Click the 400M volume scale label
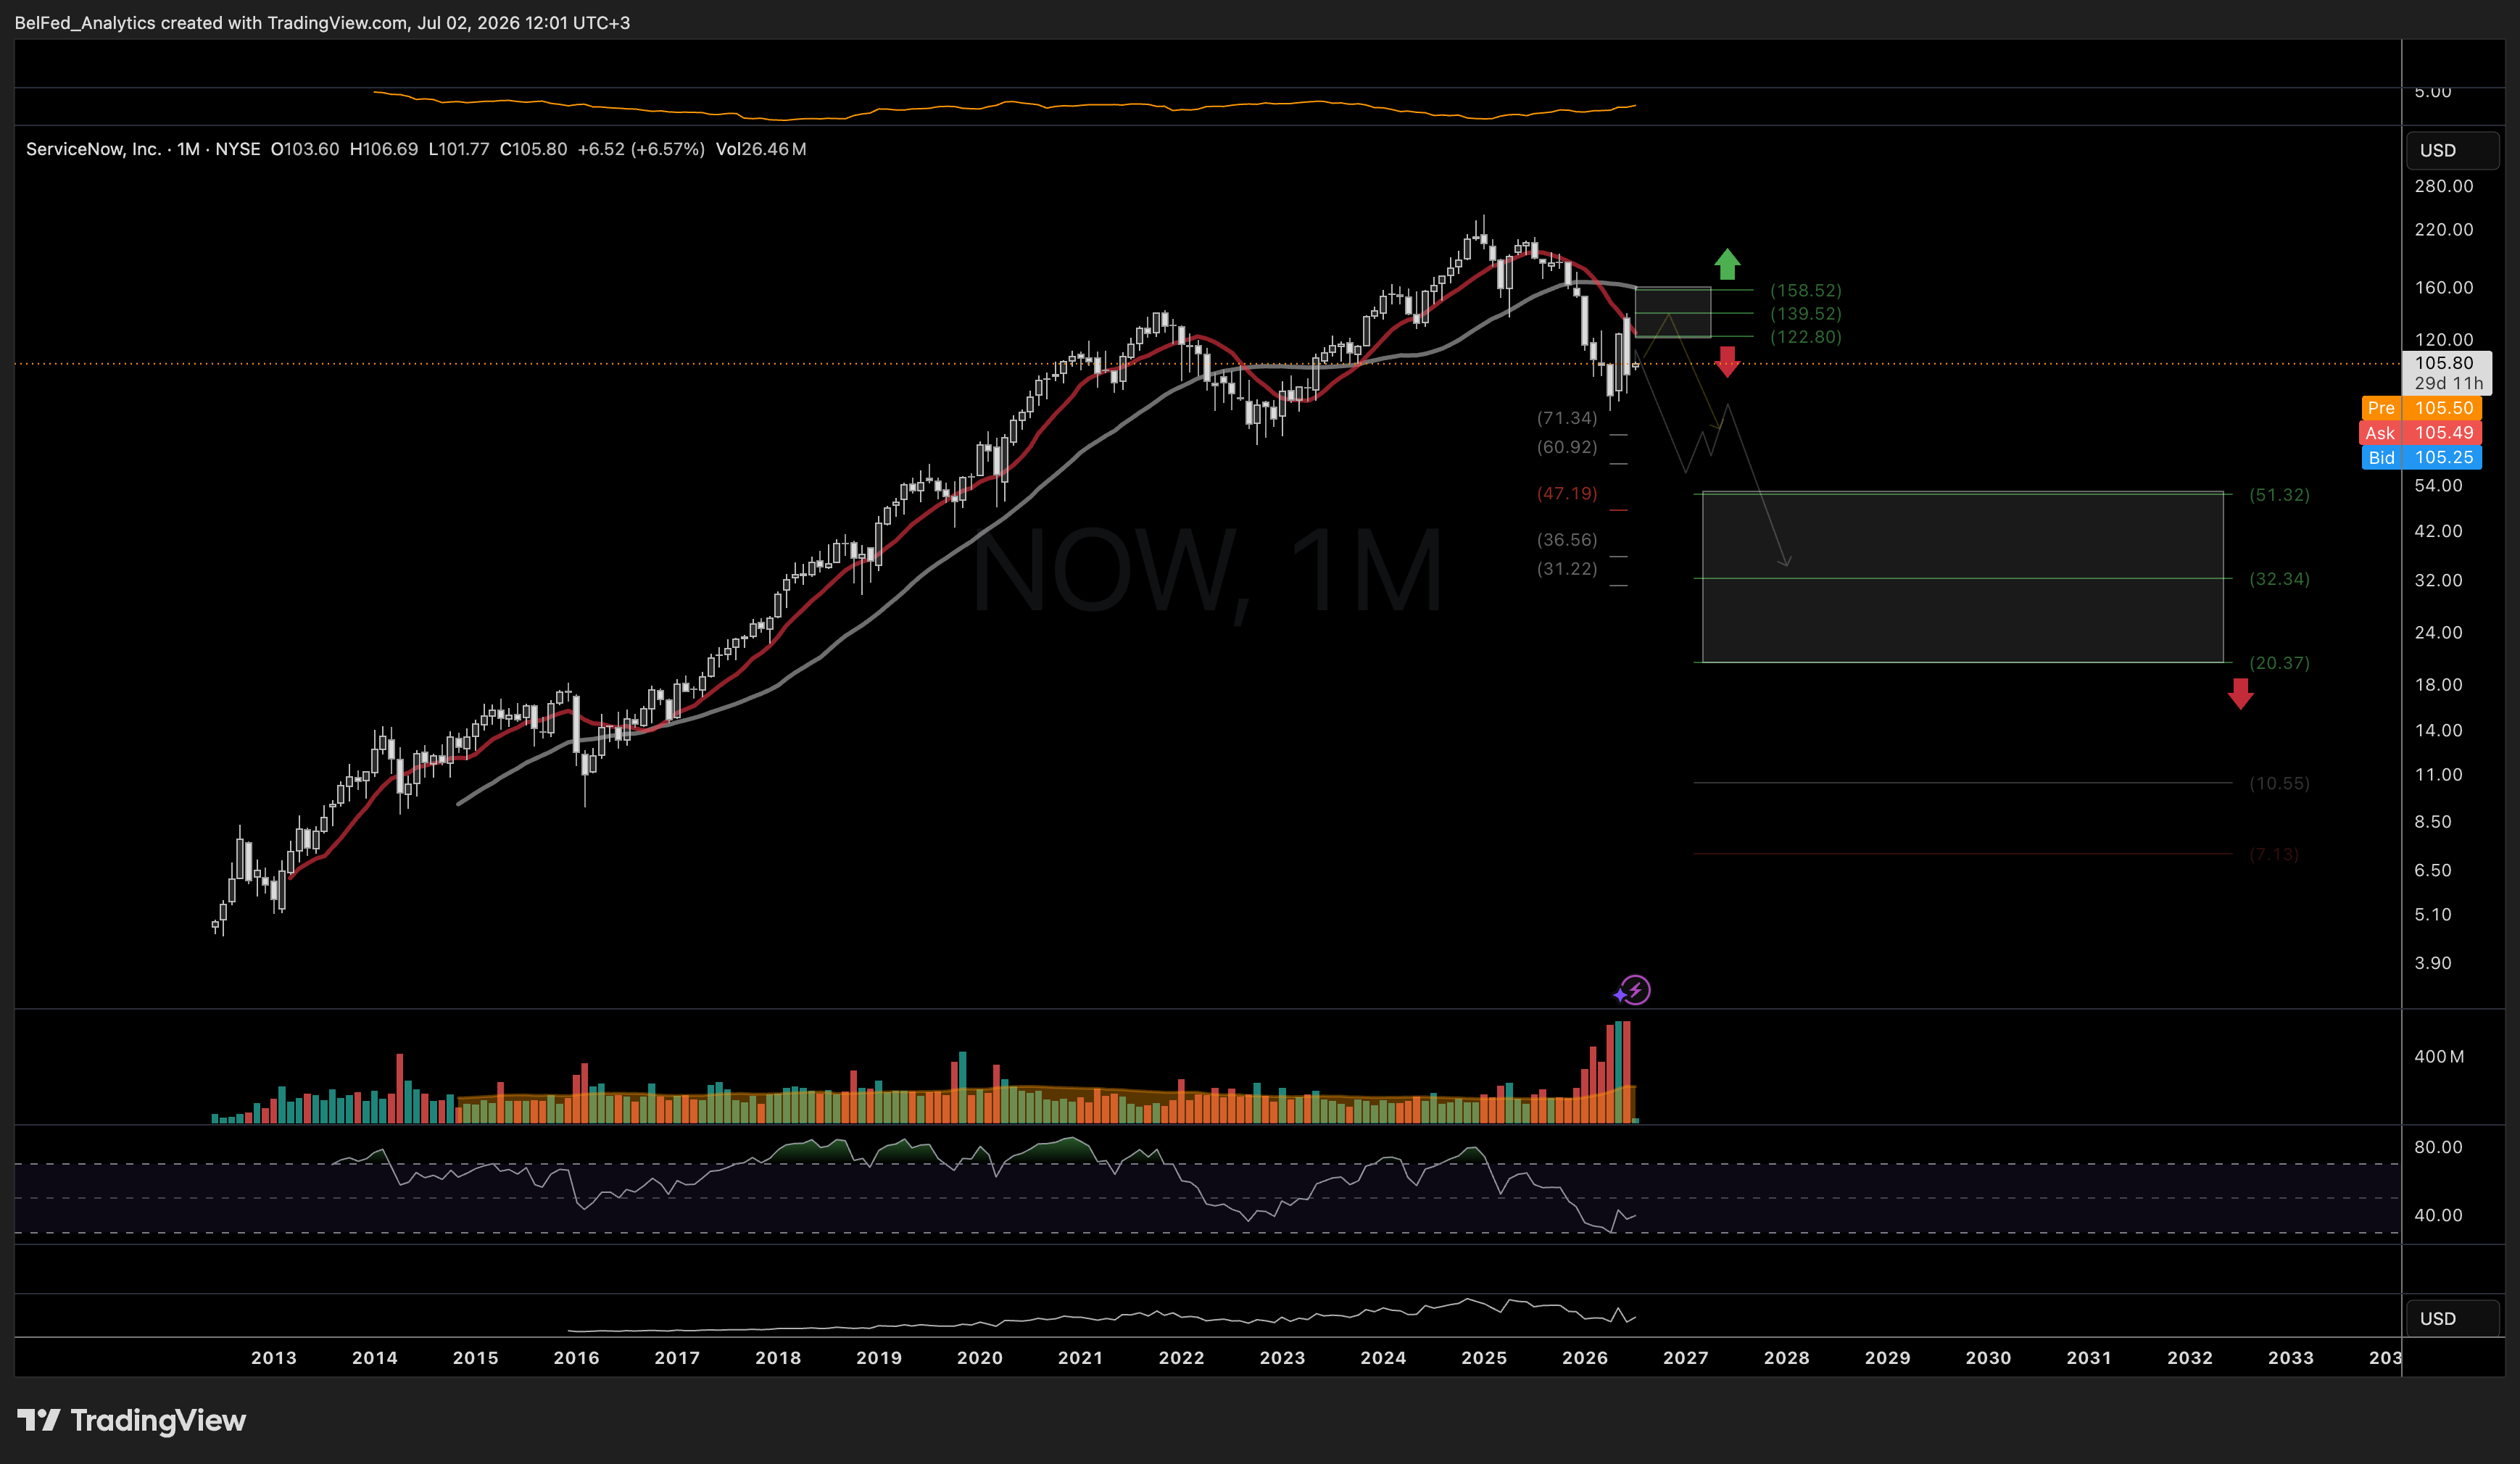The width and height of the screenshot is (2520, 1464). tap(2438, 1056)
